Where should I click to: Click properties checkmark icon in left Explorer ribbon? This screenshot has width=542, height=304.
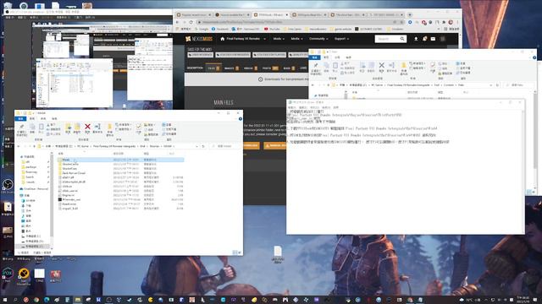coord(139,127)
